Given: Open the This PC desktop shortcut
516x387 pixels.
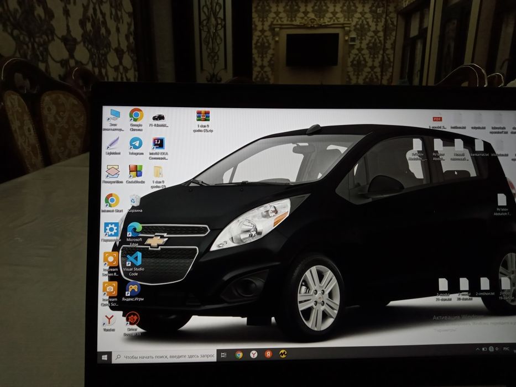Looking at the screenshot, I should 113,120.
